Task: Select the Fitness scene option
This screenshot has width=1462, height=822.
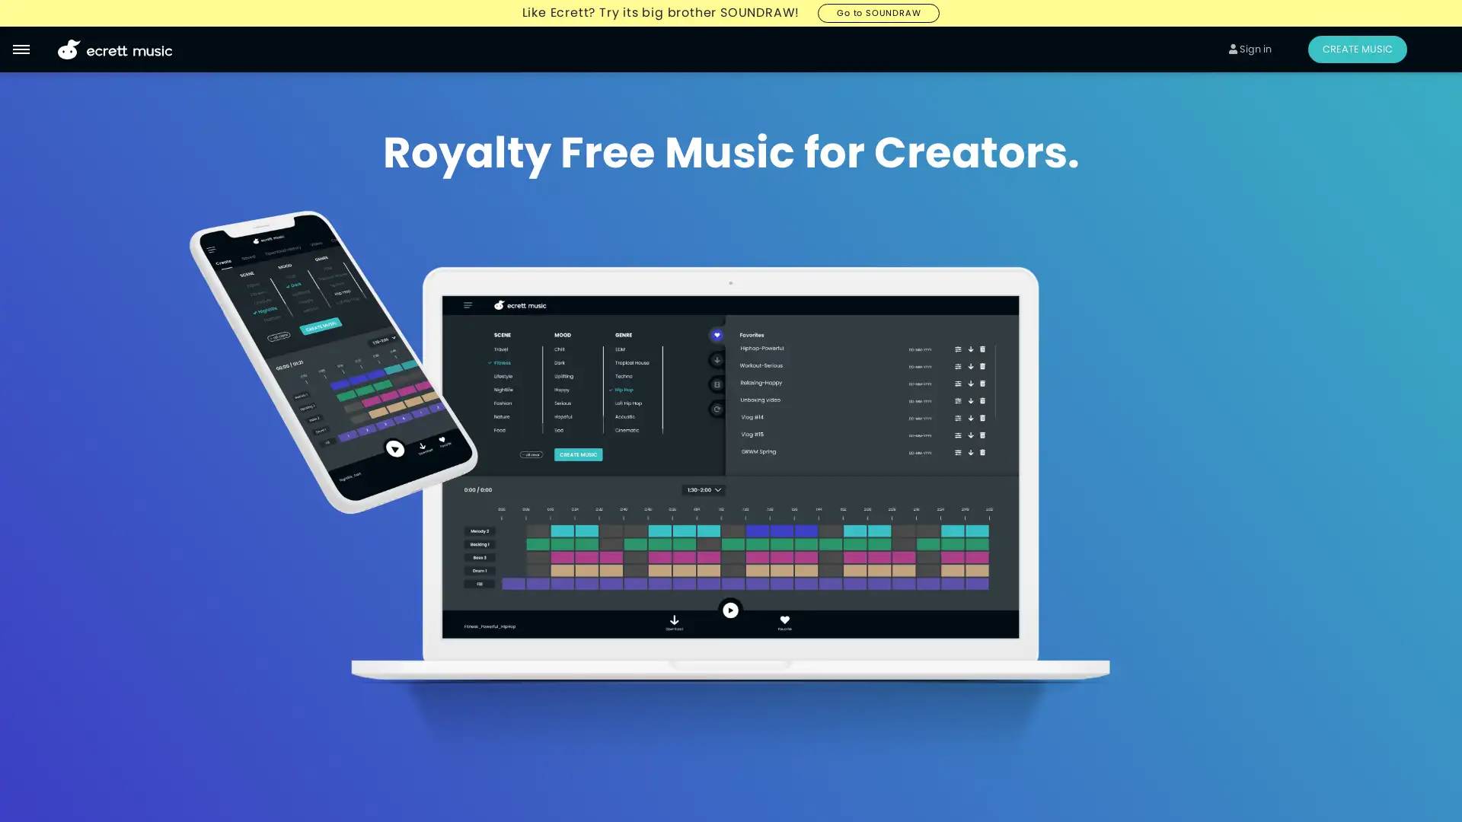Action: pyautogui.click(x=501, y=362)
